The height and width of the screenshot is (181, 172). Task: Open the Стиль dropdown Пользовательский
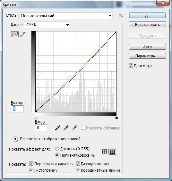point(66,16)
